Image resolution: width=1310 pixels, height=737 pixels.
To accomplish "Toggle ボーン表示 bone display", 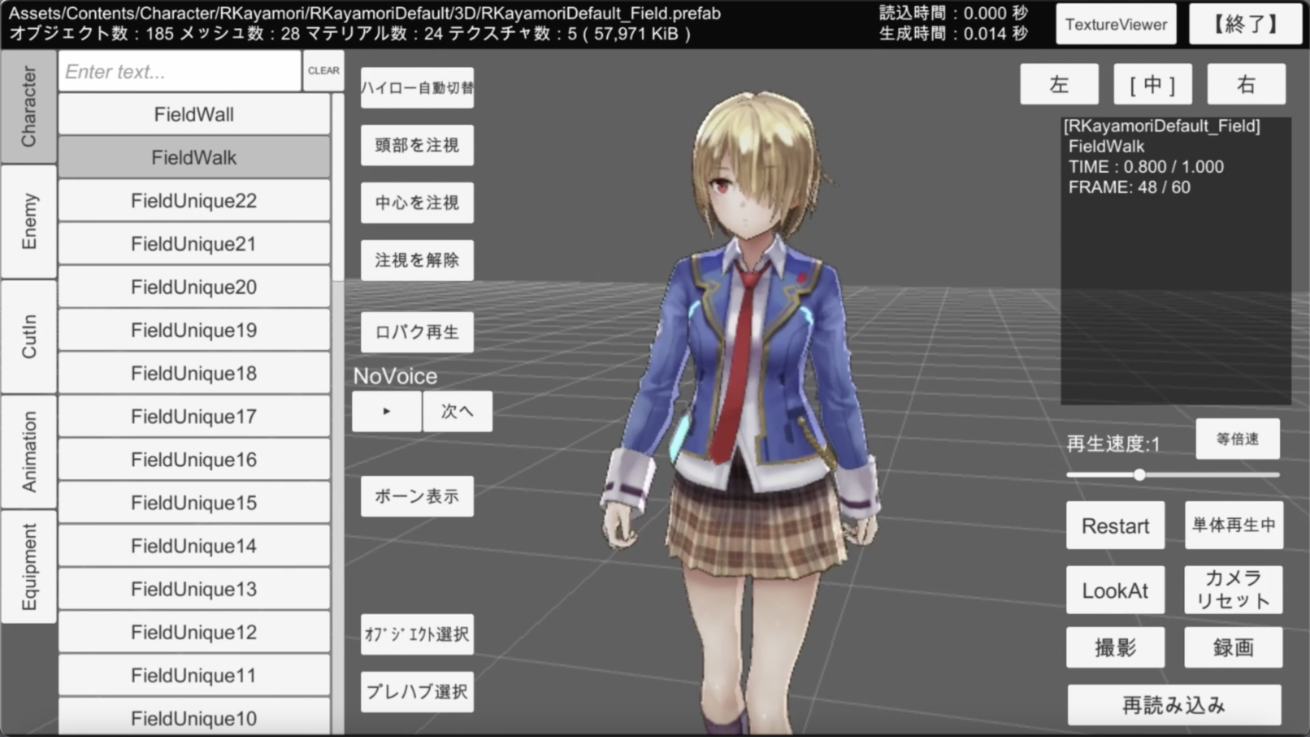I will coord(417,496).
